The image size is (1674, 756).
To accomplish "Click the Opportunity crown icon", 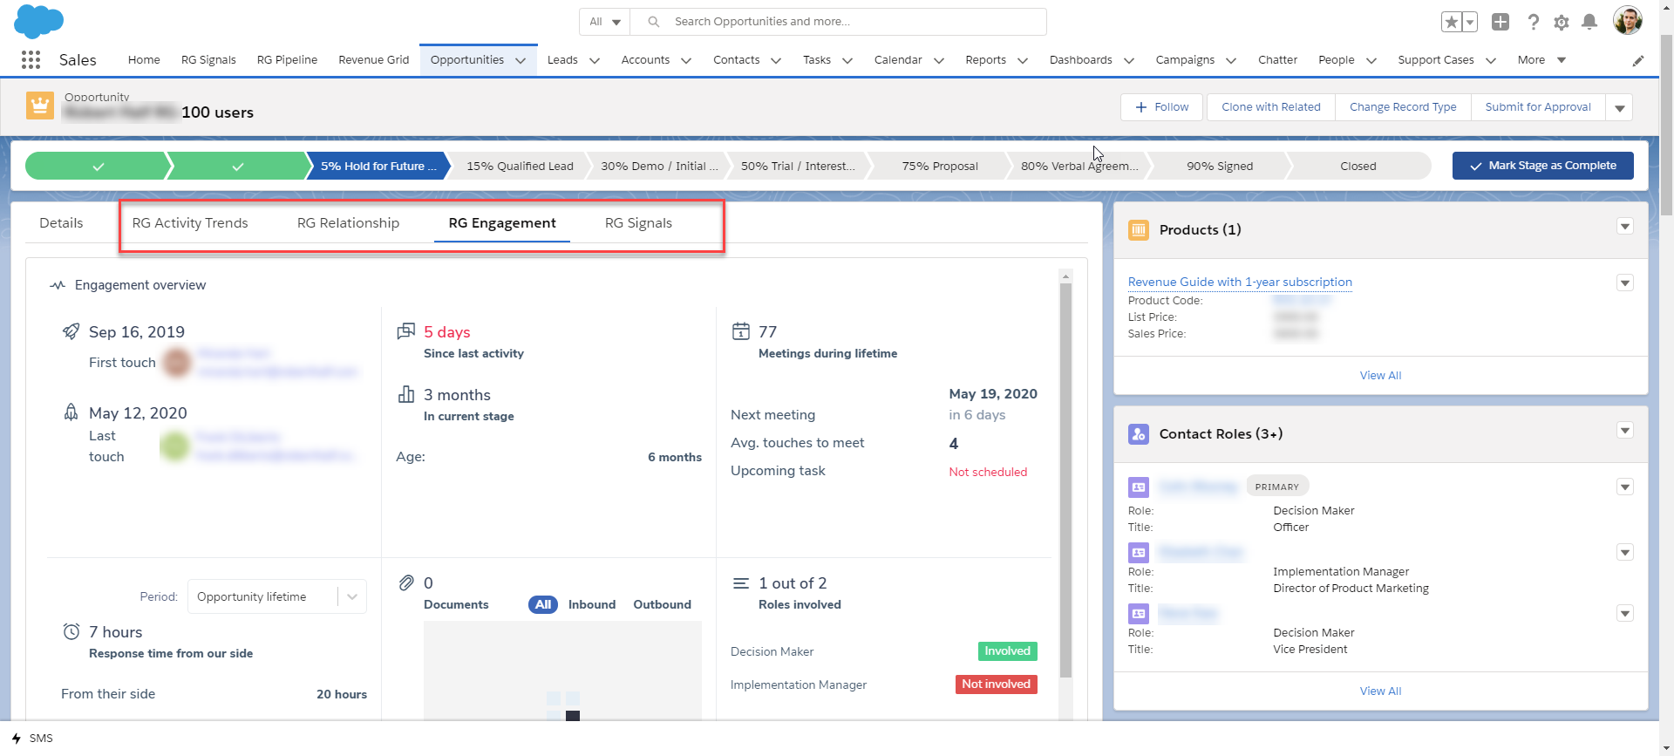I will [x=40, y=106].
